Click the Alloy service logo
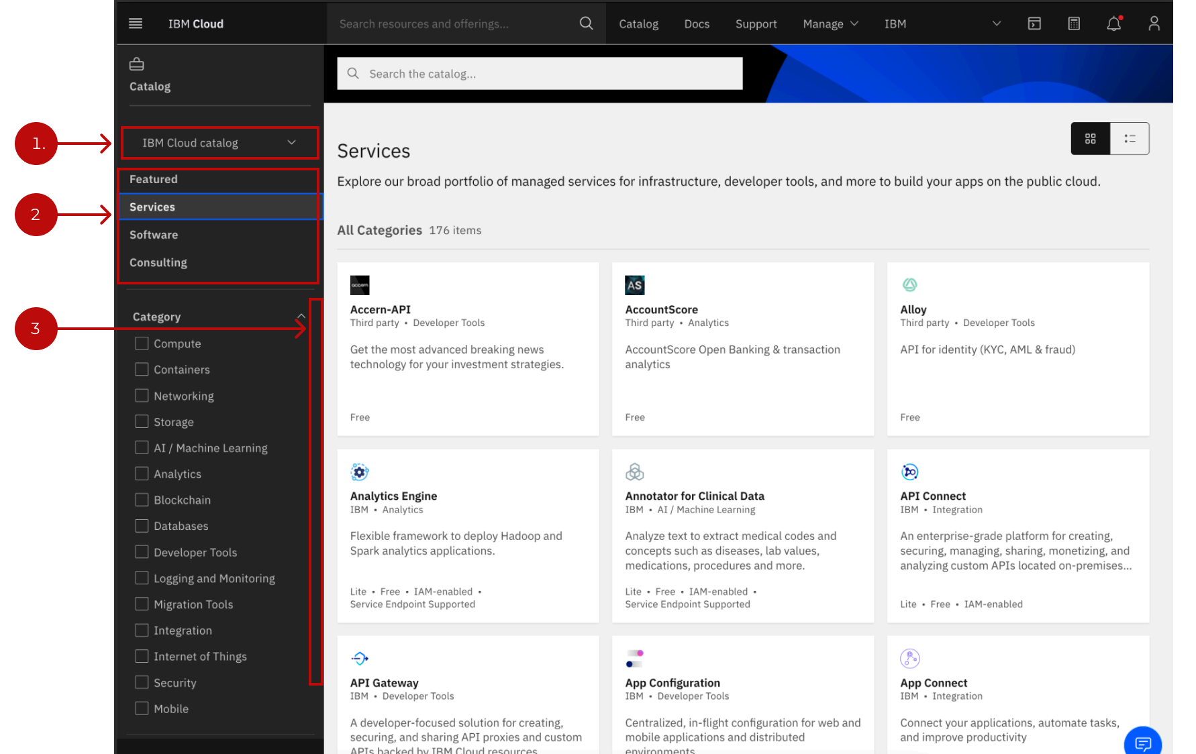 pyautogui.click(x=910, y=285)
